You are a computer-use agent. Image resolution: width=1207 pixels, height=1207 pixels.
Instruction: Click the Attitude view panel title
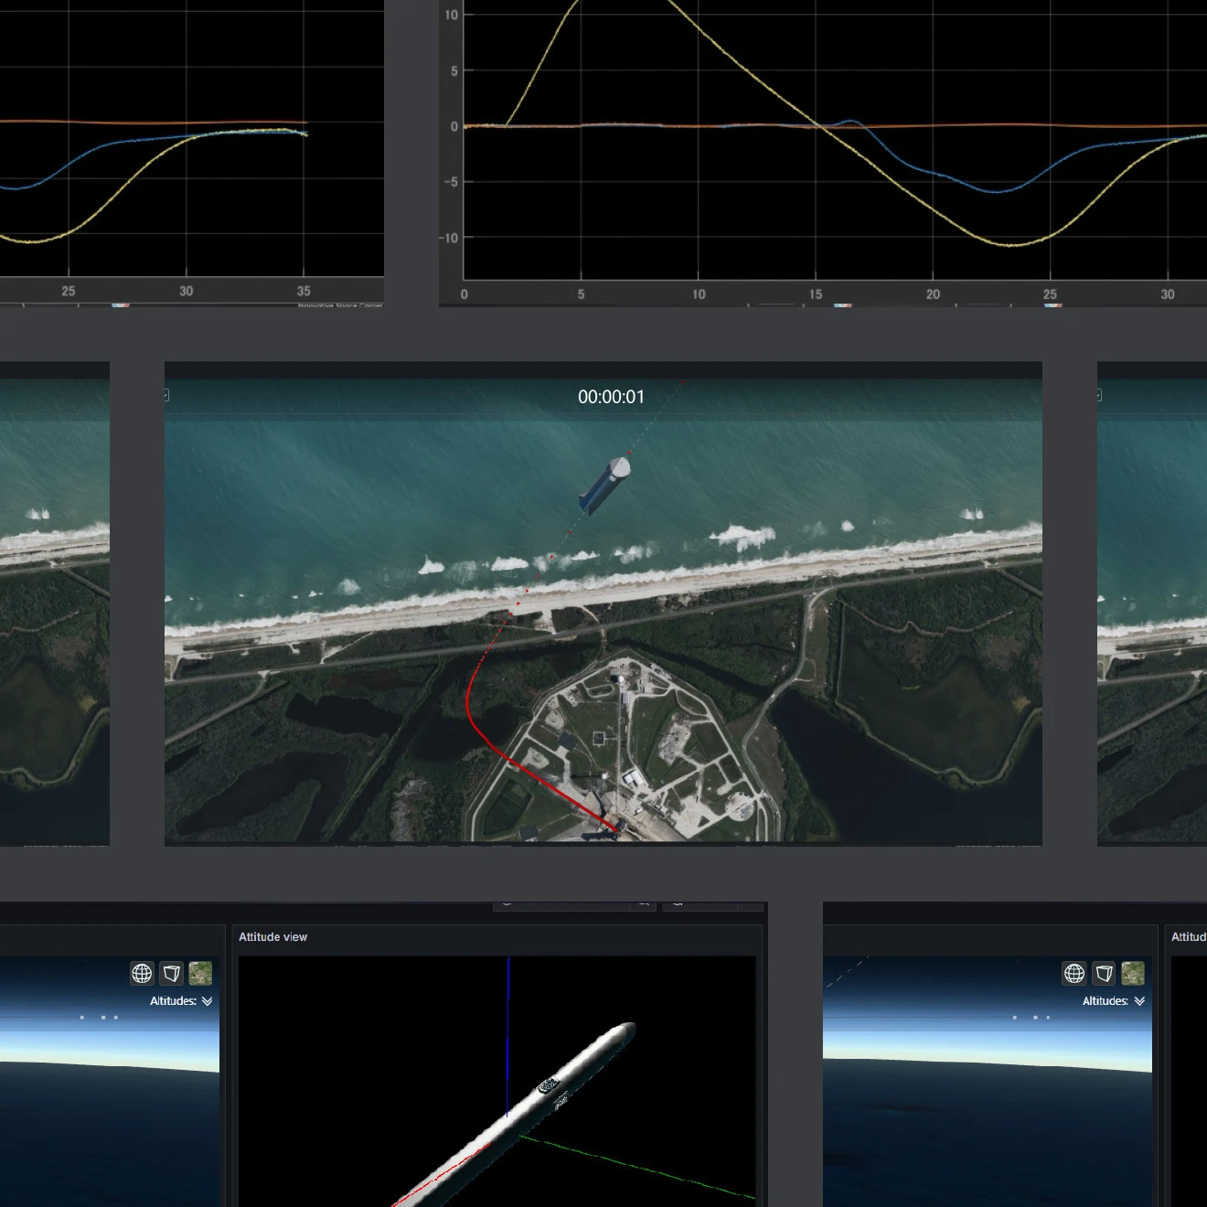point(272,937)
